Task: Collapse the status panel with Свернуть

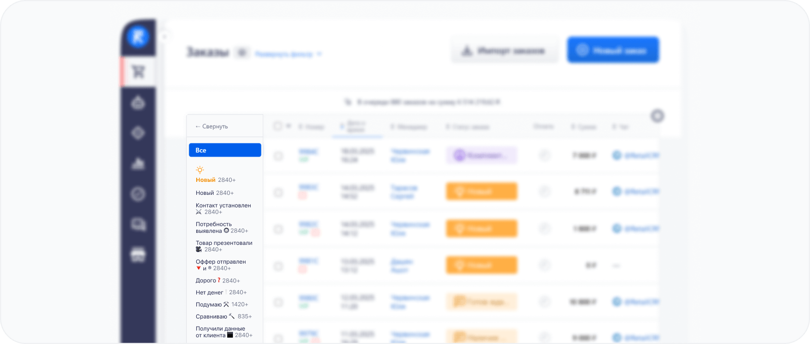Action: (x=212, y=127)
